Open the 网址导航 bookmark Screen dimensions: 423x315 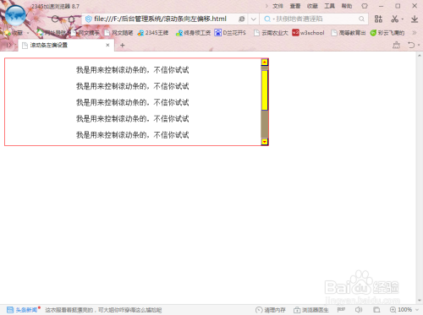pyautogui.click(x=52, y=33)
